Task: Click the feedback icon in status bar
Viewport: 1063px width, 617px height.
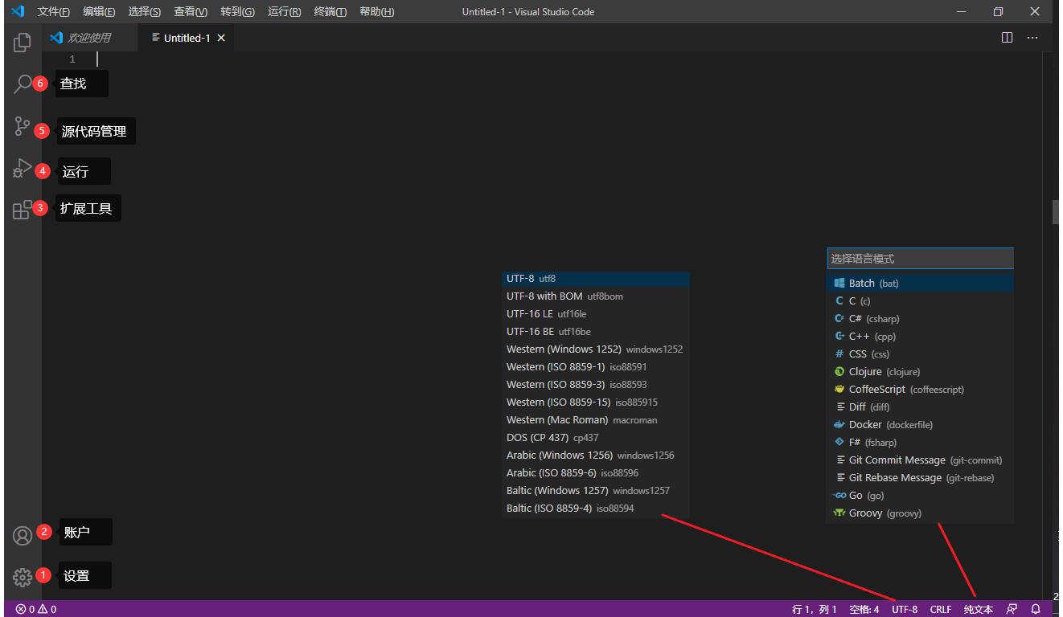Action: click(1012, 609)
